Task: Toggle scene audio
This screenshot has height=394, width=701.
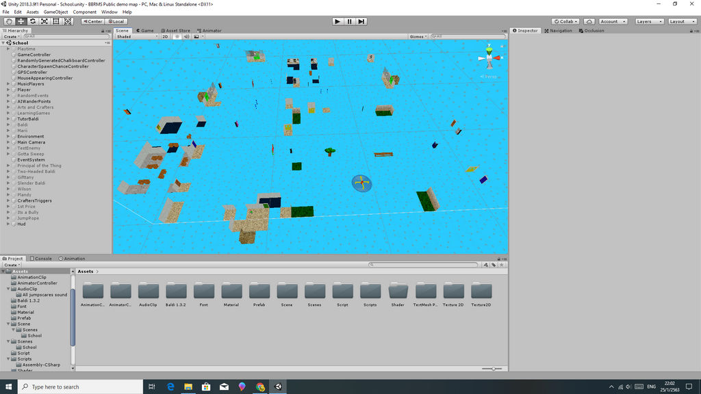Action: pyautogui.click(x=186, y=37)
